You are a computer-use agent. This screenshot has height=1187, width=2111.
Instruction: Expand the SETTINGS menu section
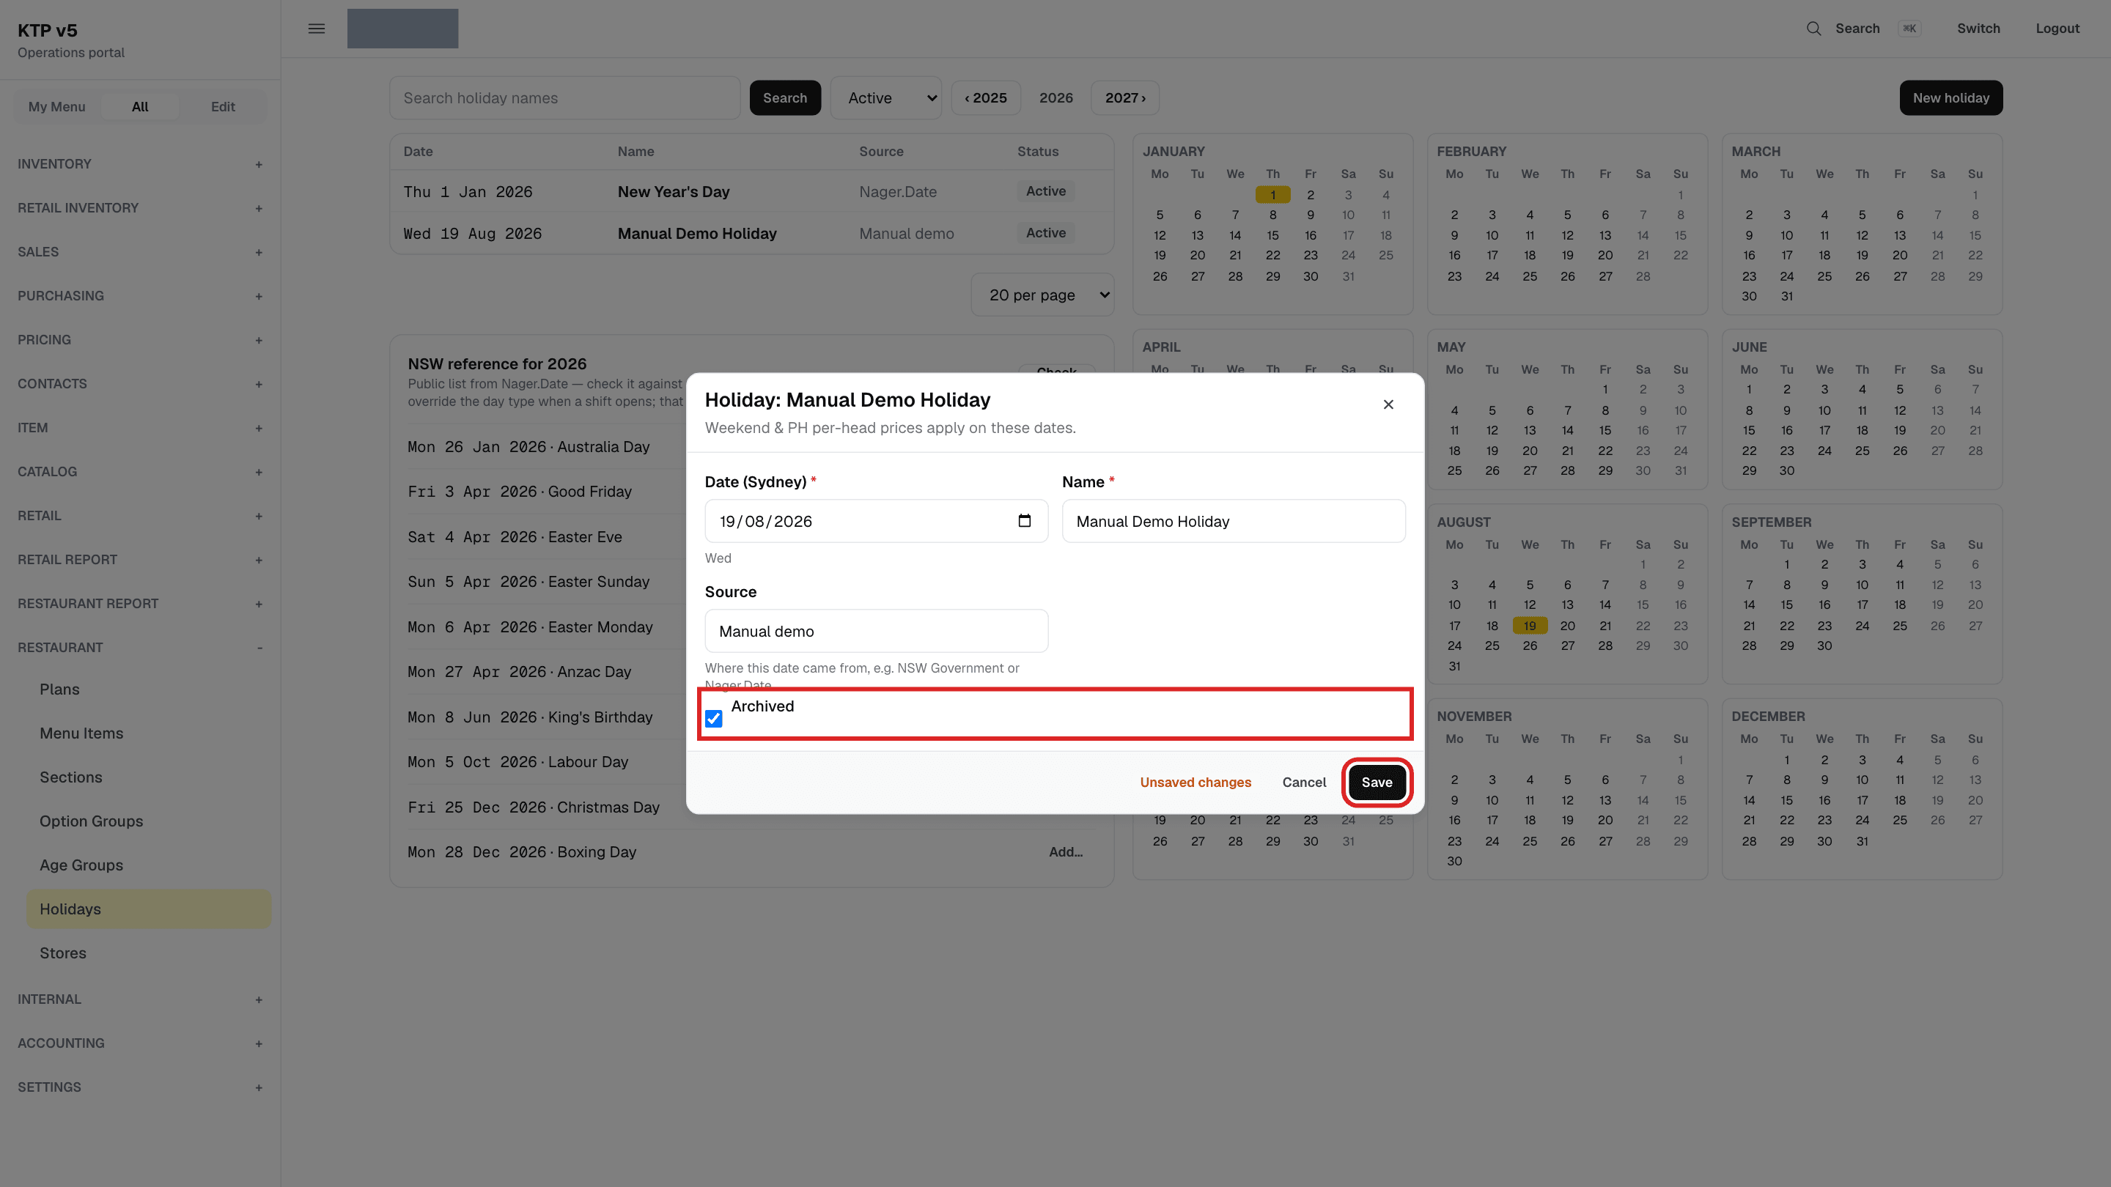pyautogui.click(x=140, y=1087)
